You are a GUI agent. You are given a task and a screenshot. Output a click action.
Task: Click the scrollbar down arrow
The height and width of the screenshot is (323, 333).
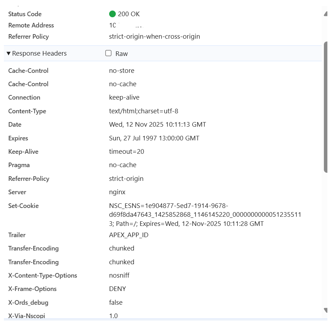click(326, 310)
